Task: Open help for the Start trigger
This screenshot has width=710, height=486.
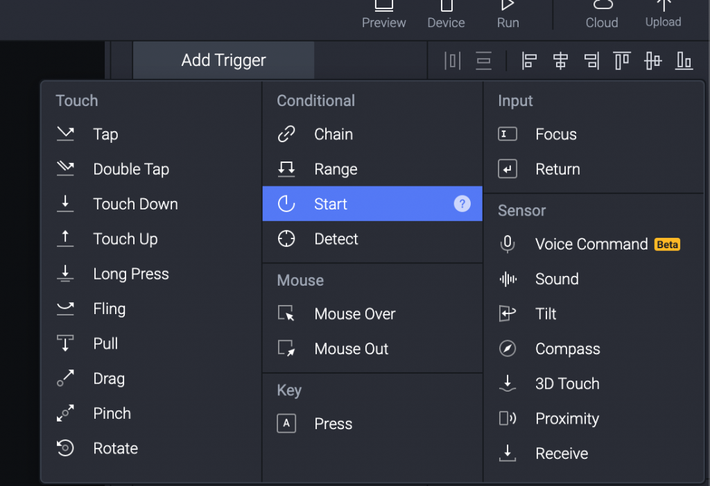Action: (462, 204)
